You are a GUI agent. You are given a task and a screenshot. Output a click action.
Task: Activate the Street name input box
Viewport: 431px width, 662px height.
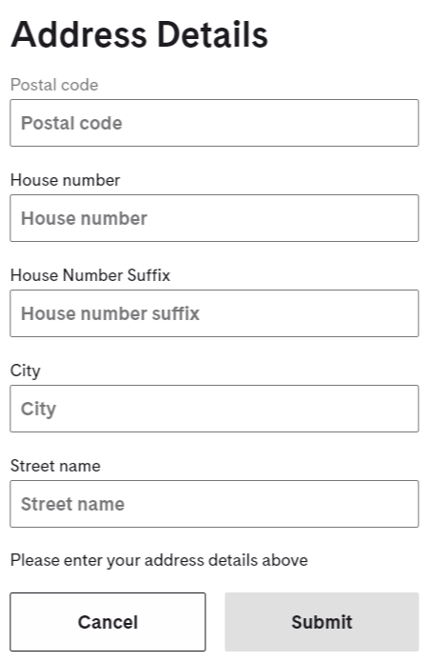(x=214, y=504)
